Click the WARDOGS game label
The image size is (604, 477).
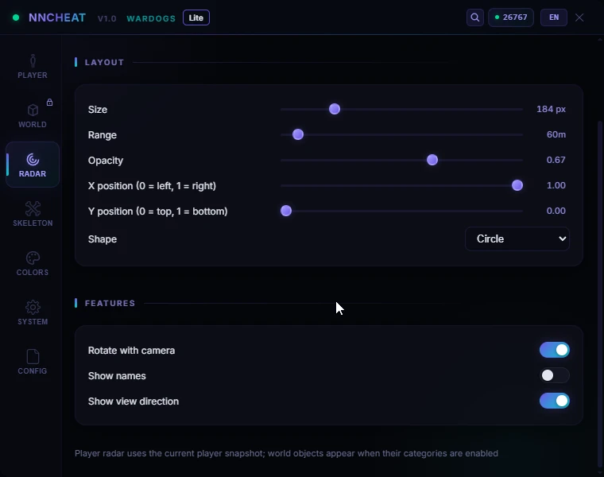[x=151, y=18]
